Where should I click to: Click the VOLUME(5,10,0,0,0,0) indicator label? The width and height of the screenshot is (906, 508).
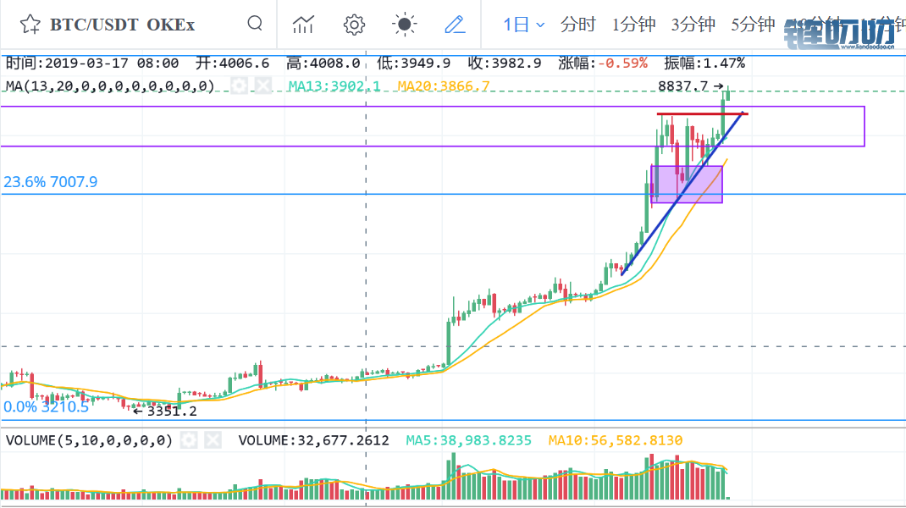coord(89,440)
